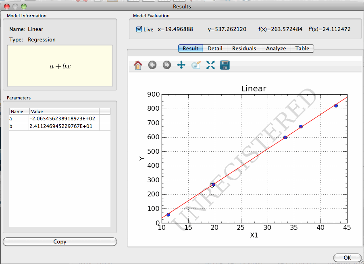Open the plot options edit icon
Viewport: 364px width, 264px height.
[196, 65]
